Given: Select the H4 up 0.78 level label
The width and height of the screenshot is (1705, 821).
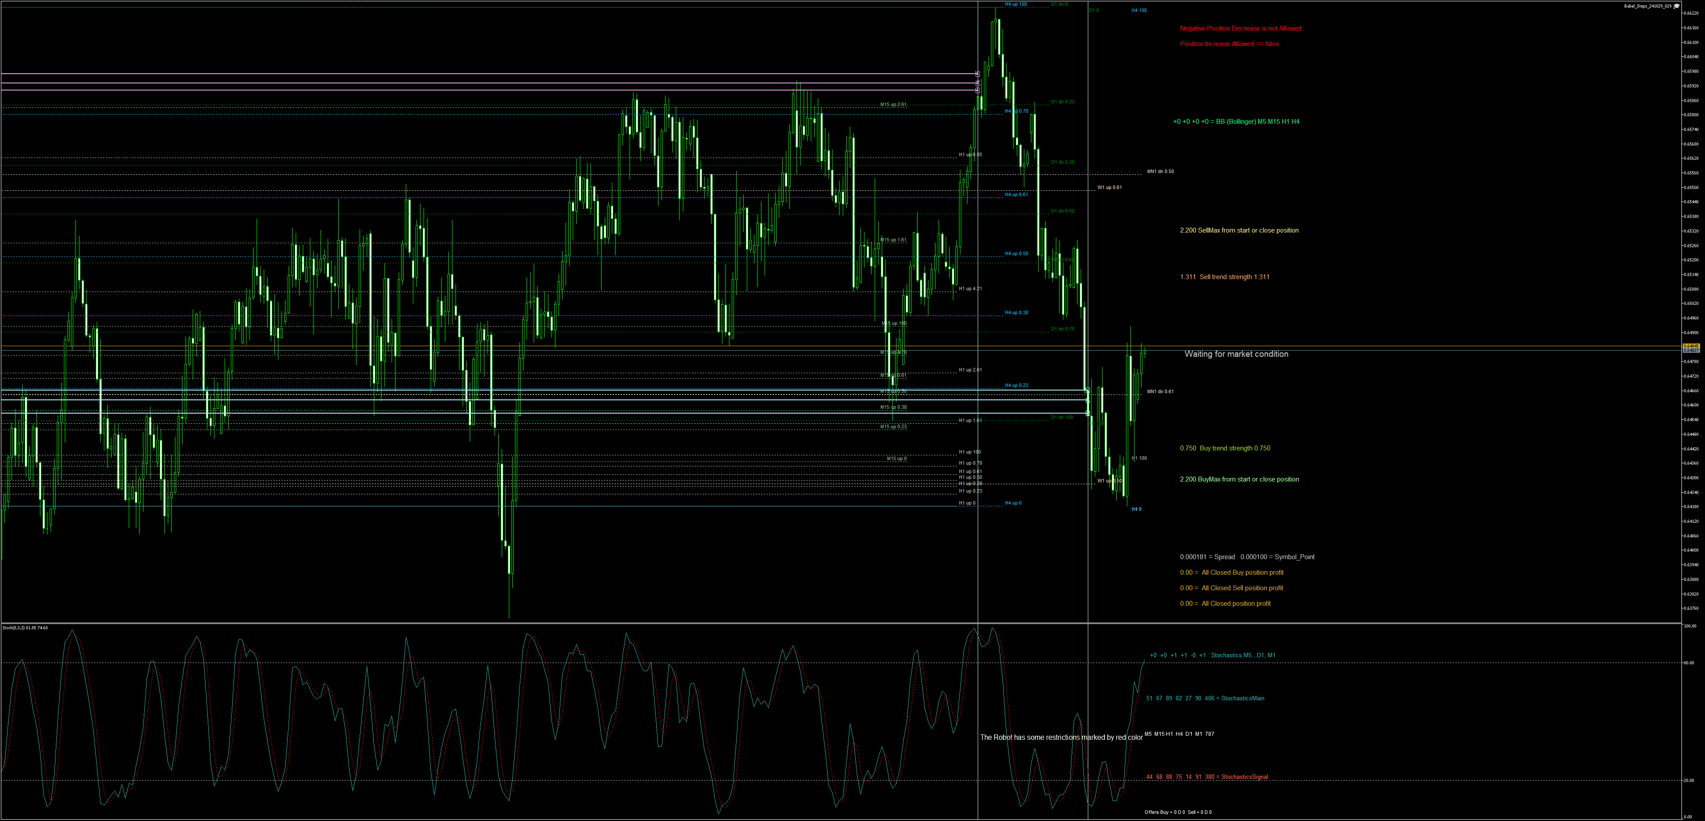Looking at the screenshot, I should (x=1017, y=111).
